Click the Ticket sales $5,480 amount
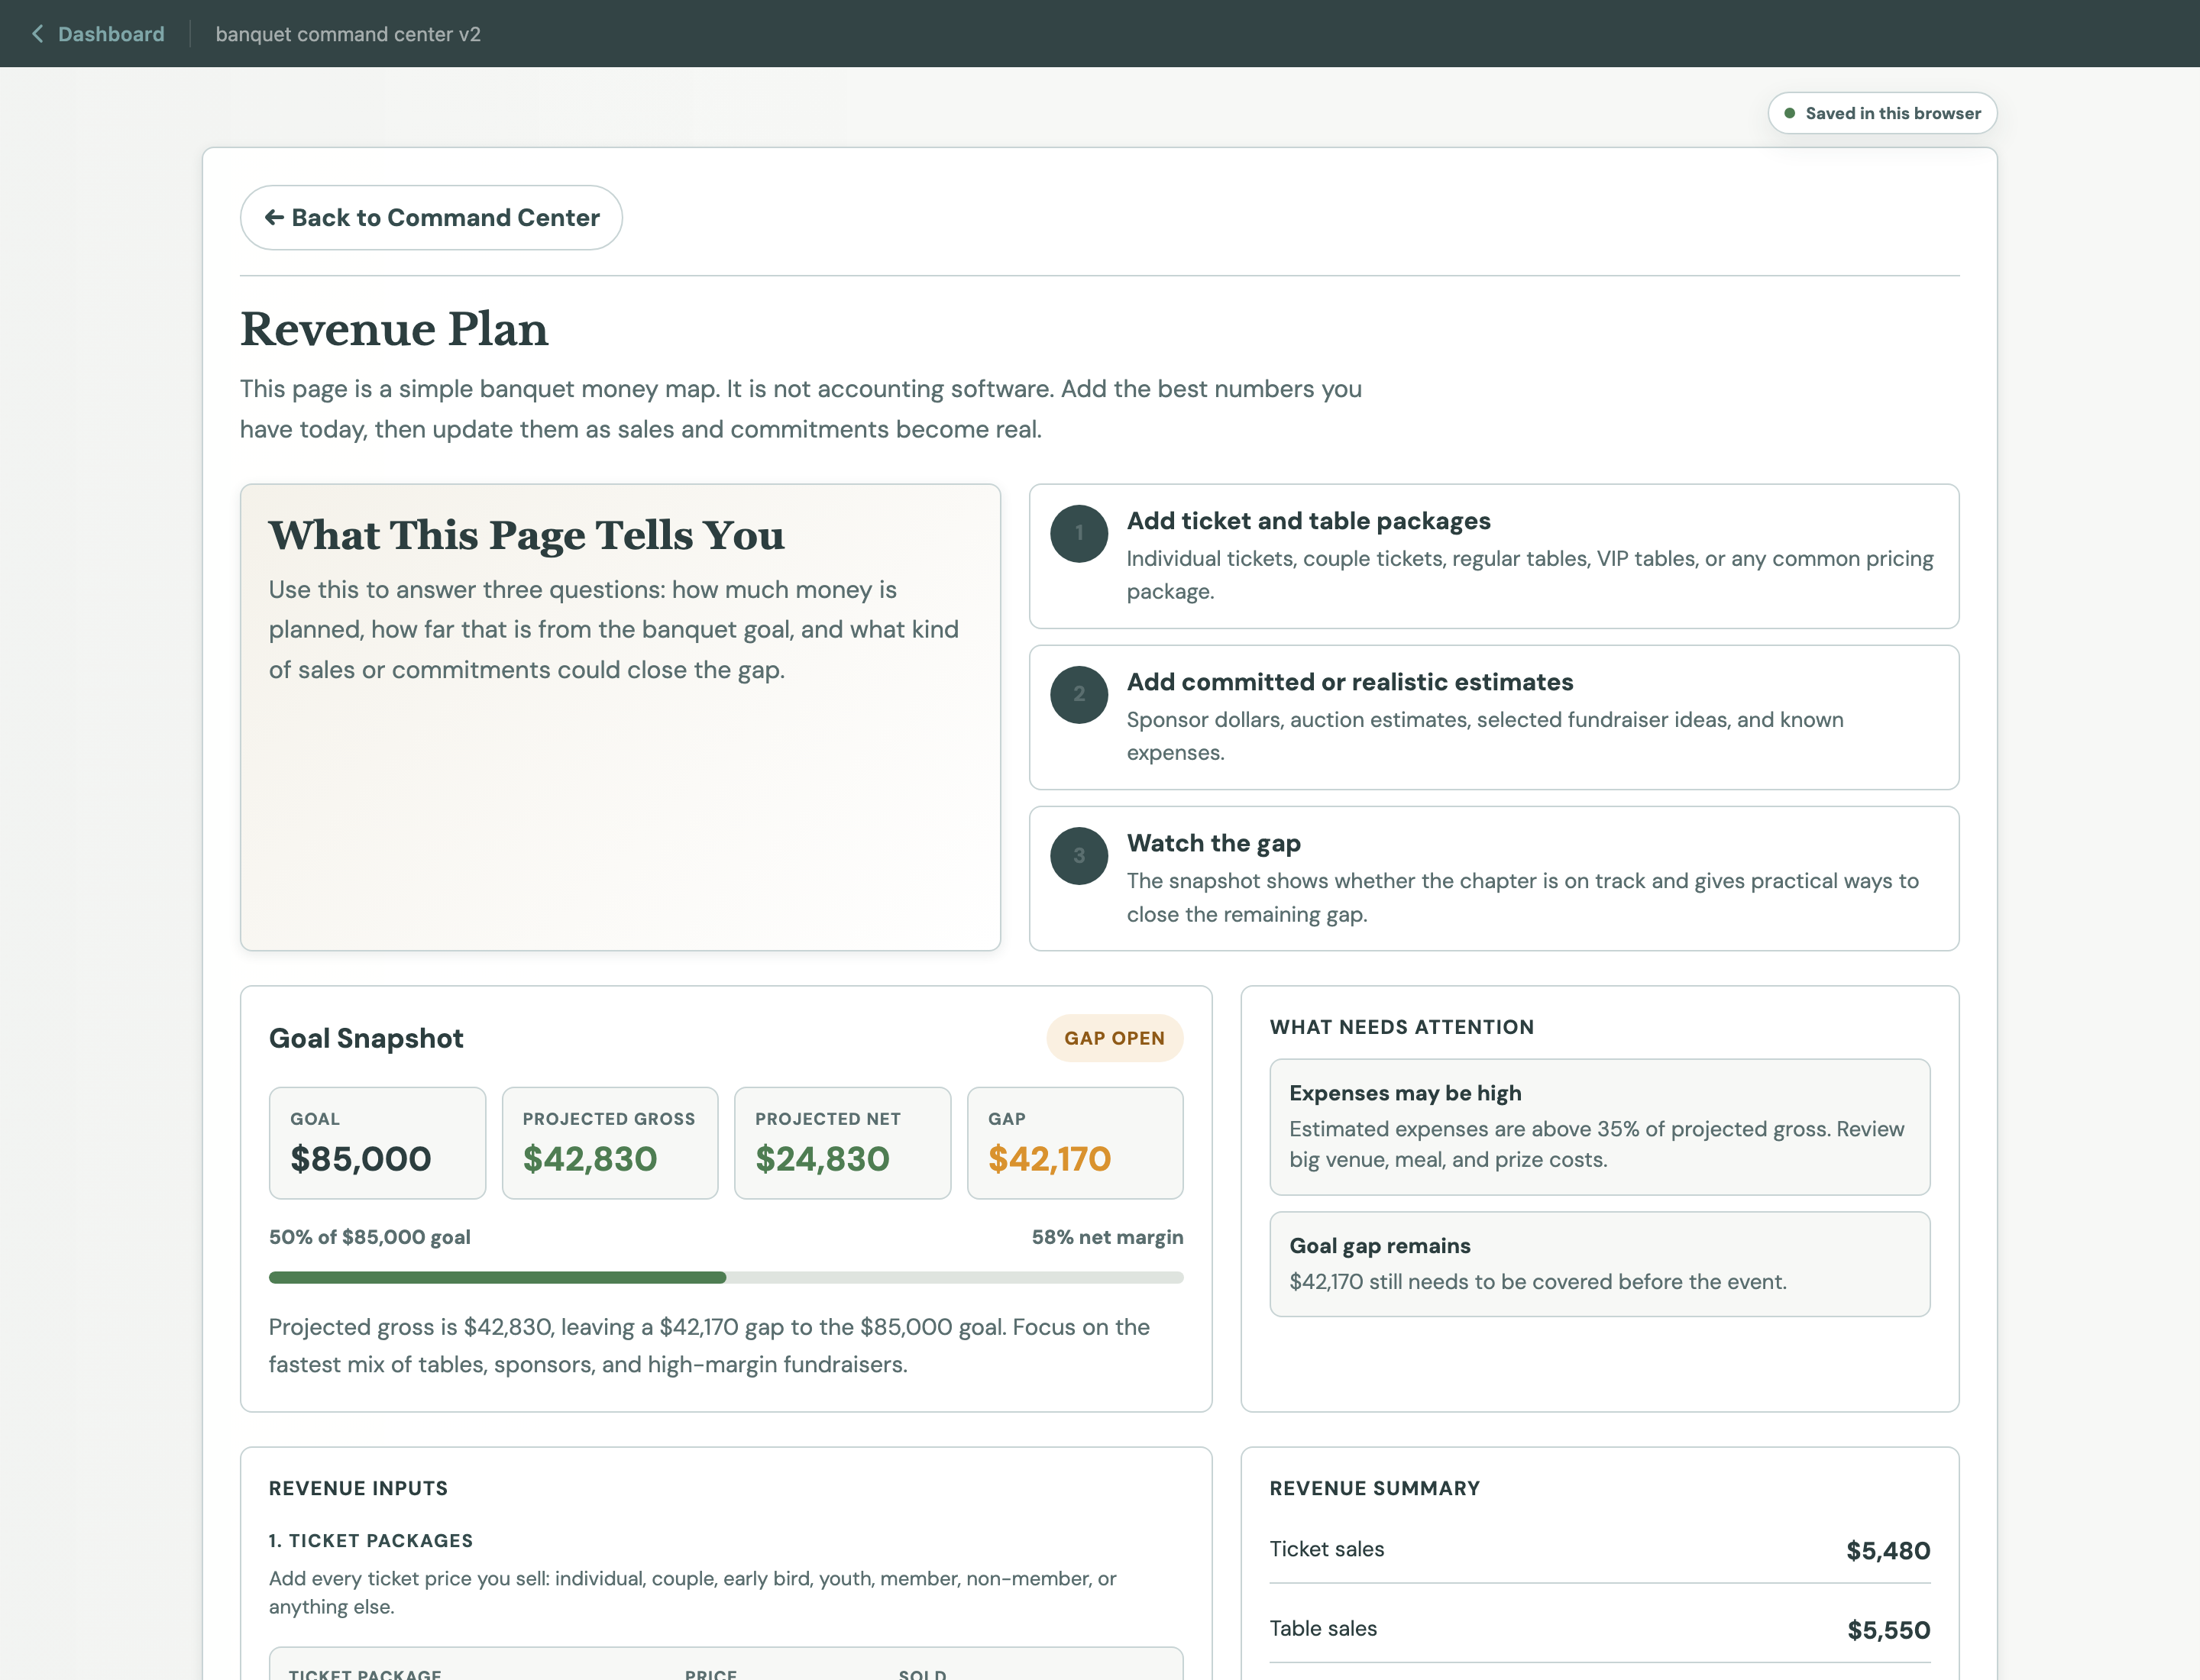 pos(1888,1551)
